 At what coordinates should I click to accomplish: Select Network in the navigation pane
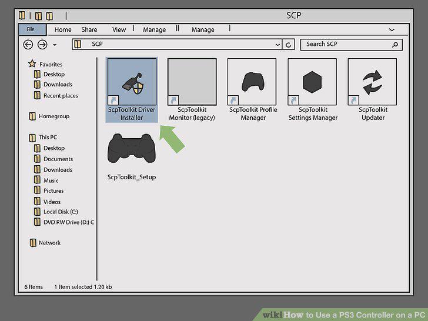[x=49, y=243]
